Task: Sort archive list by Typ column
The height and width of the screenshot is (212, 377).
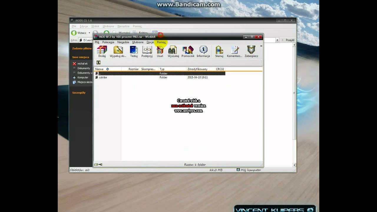Action: (x=172, y=69)
